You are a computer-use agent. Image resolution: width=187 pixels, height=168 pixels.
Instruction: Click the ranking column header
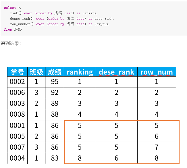coord(80,72)
